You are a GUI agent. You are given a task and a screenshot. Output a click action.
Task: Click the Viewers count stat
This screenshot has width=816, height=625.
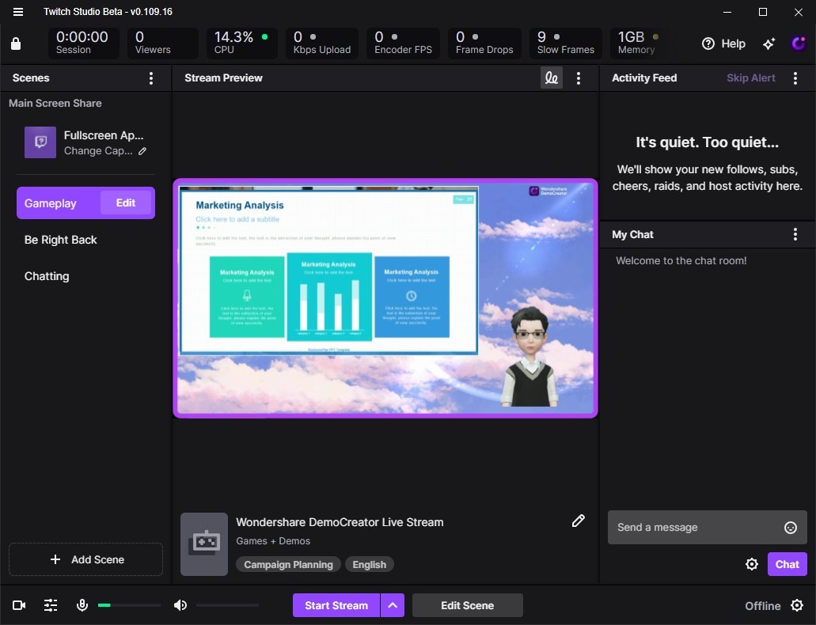coord(163,43)
